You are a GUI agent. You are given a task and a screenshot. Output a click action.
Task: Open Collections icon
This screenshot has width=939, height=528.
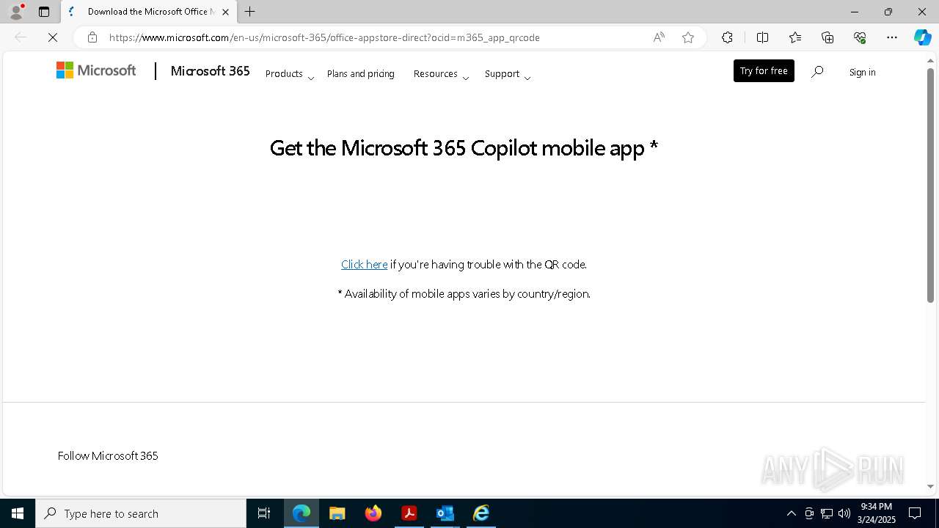click(x=827, y=37)
